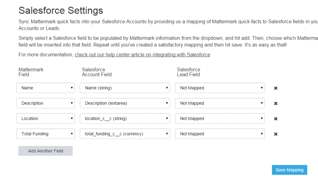Expand the Description (textarea) account field dropdown

coord(125,103)
